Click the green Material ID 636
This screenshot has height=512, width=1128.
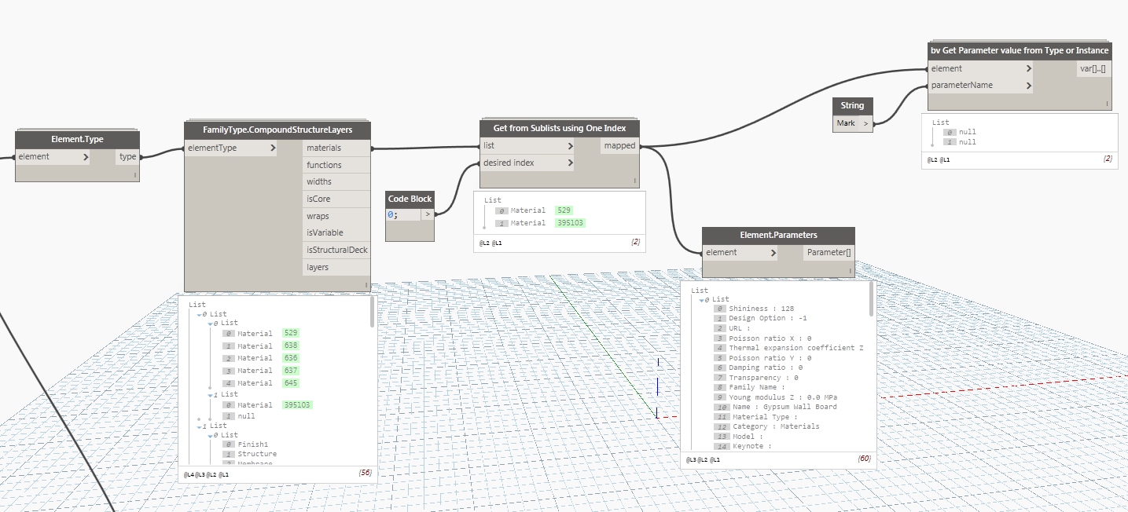click(x=292, y=358)
